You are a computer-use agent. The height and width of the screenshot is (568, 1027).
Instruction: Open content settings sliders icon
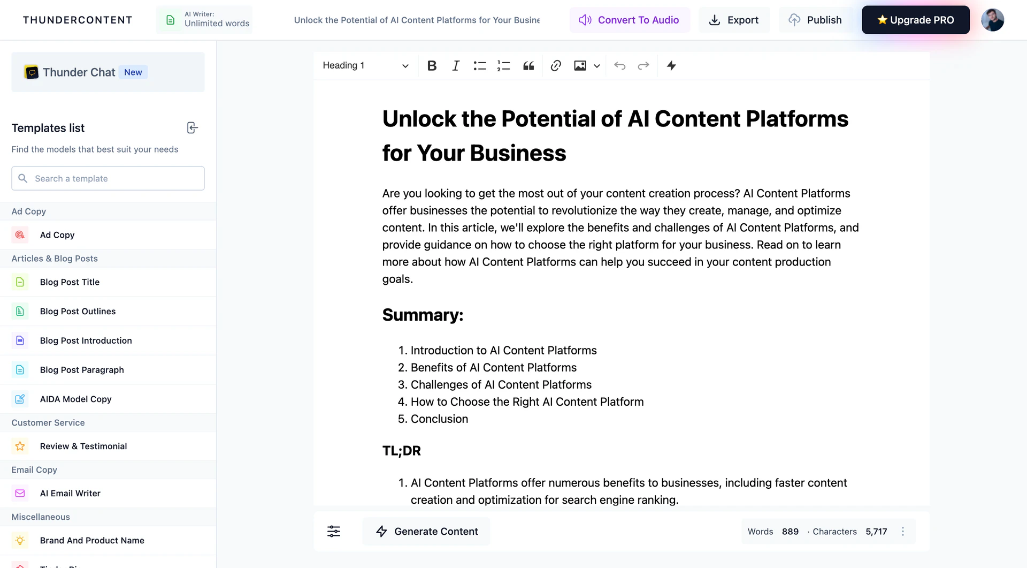coord(333,531)
